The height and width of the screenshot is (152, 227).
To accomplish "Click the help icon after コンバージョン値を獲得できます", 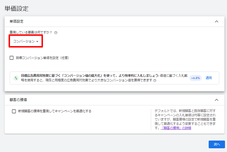I will click(155, 81).
